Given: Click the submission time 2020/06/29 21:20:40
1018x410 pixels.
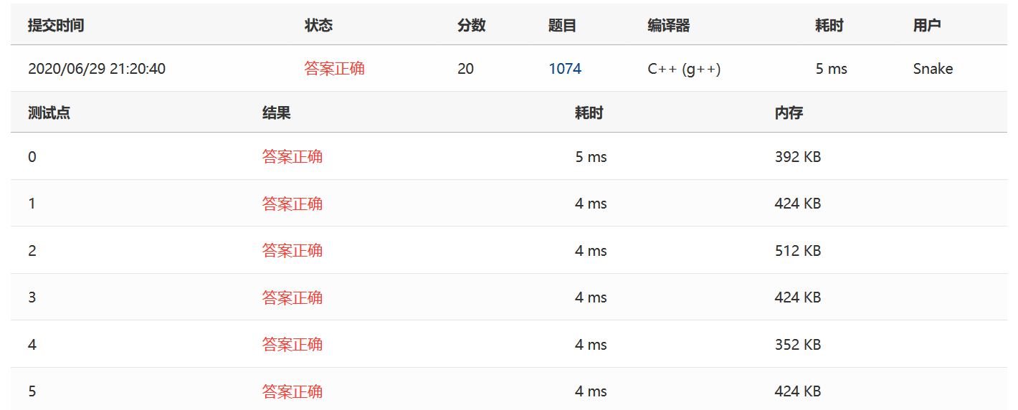Looking at the screenshot, I should click(97, 69).
